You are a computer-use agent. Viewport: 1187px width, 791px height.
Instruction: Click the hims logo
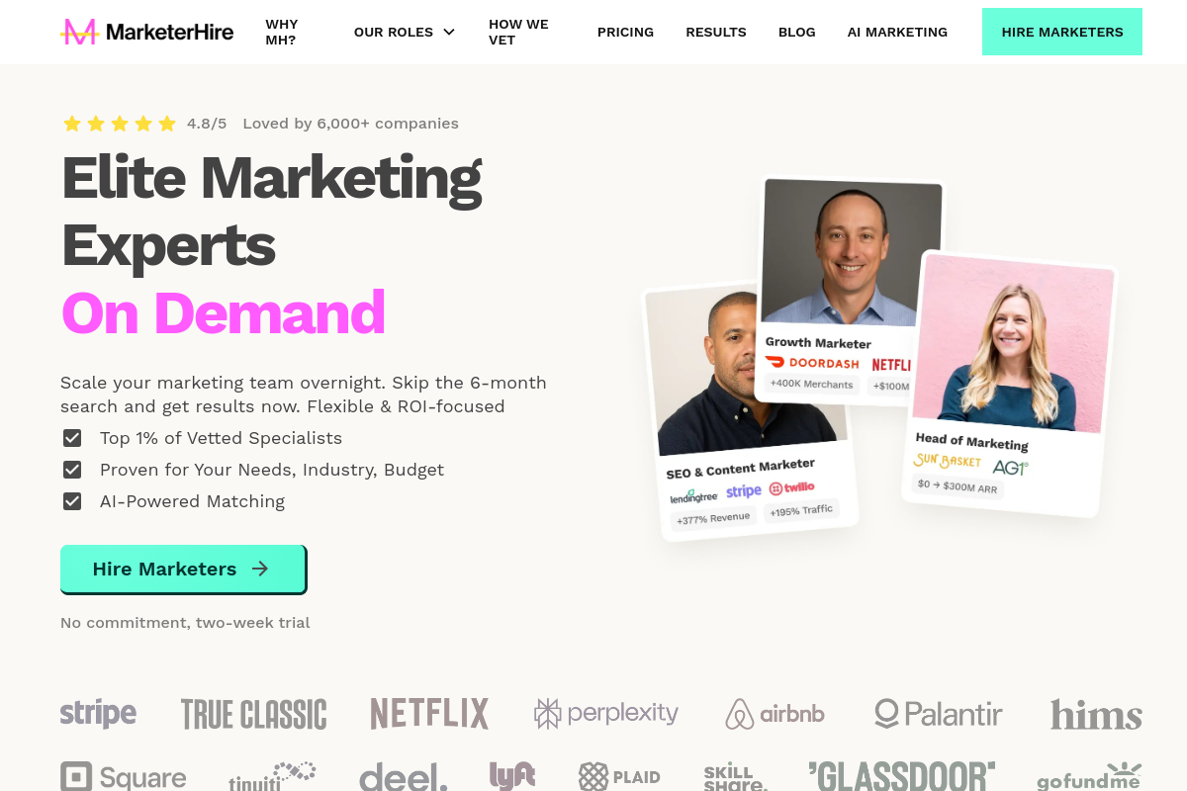pos(1096,714)
